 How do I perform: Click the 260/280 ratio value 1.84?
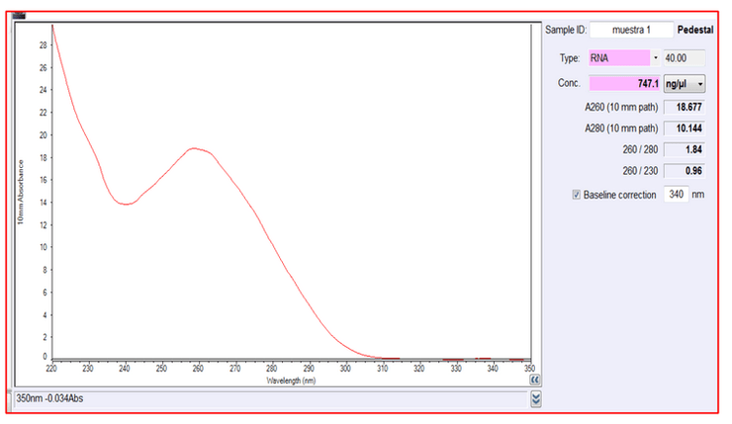(684, 150)
